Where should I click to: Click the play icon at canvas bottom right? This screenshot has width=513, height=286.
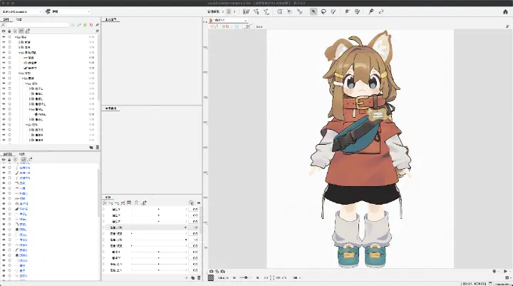click(x=505, y=271)
